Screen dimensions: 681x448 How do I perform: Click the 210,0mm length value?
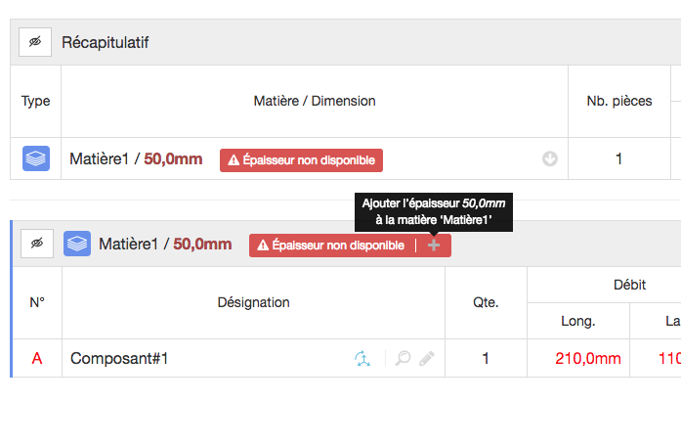click(x=588, y=358)
